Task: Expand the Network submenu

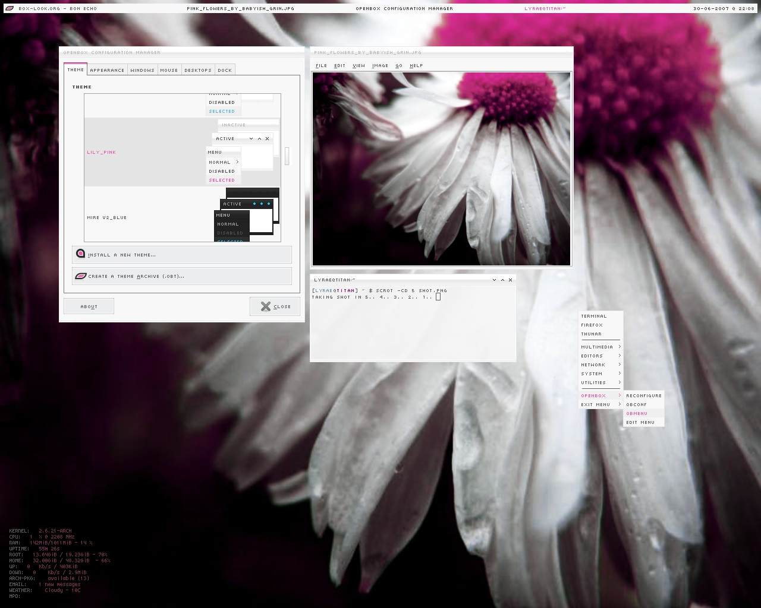Action: (600, 365)
